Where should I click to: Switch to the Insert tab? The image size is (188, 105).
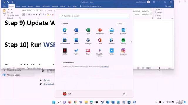(18, 6)
